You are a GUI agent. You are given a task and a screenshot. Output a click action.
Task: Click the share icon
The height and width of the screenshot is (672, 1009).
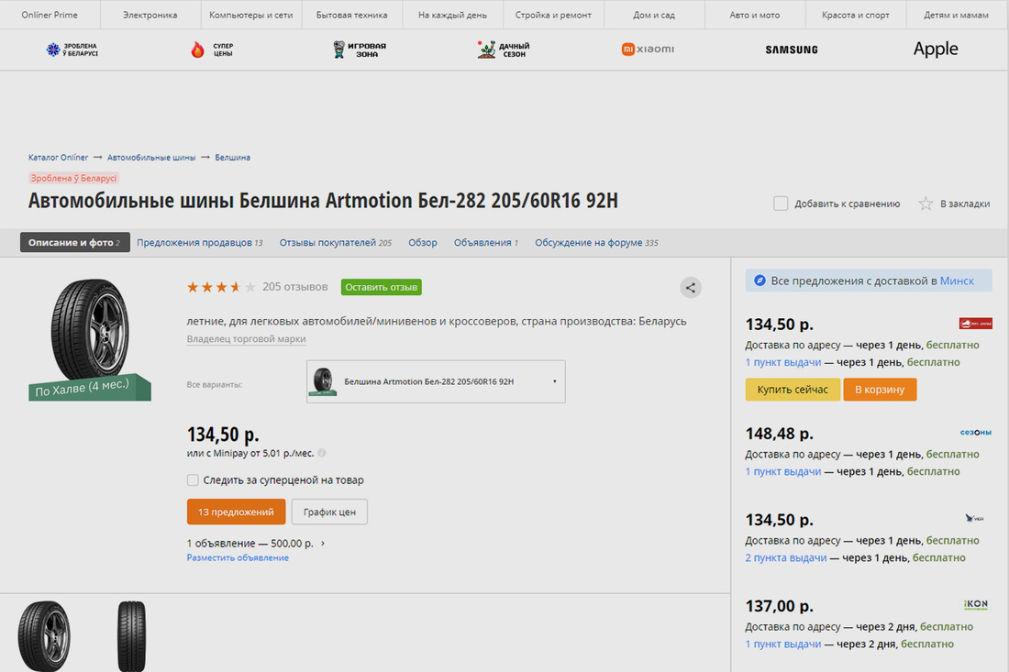692,288
